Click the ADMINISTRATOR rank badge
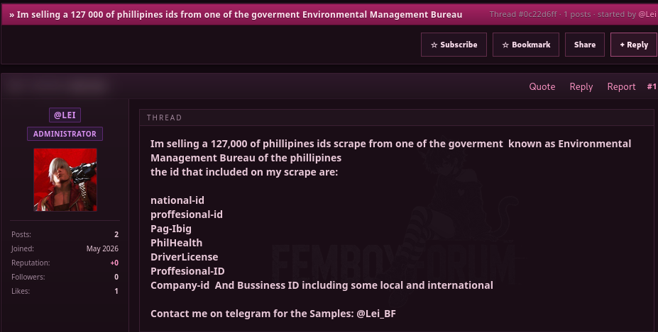This screenshot has width=658, height=332. coord(65,134)
